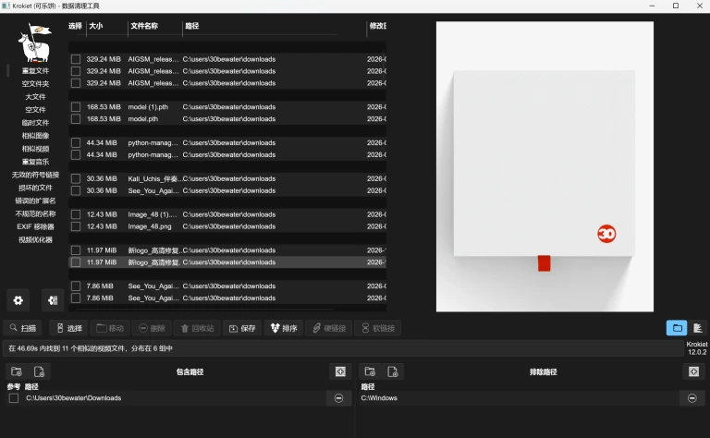Remove the C:\Windows excluded path

coord(692,398)
